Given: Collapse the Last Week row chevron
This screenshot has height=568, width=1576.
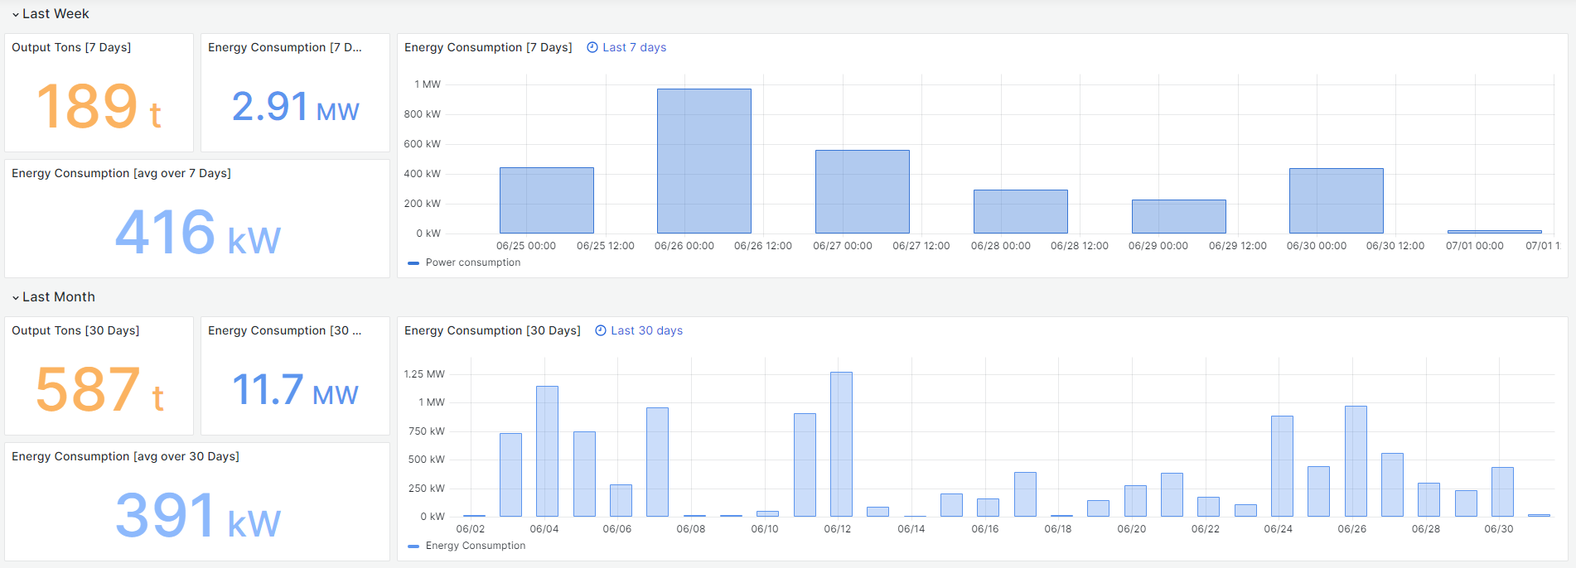Looking at the screenshot, I should pyautogui.click(x=15, y=15).
